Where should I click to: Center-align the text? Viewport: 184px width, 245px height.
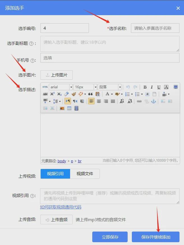[x=99, y=101]
